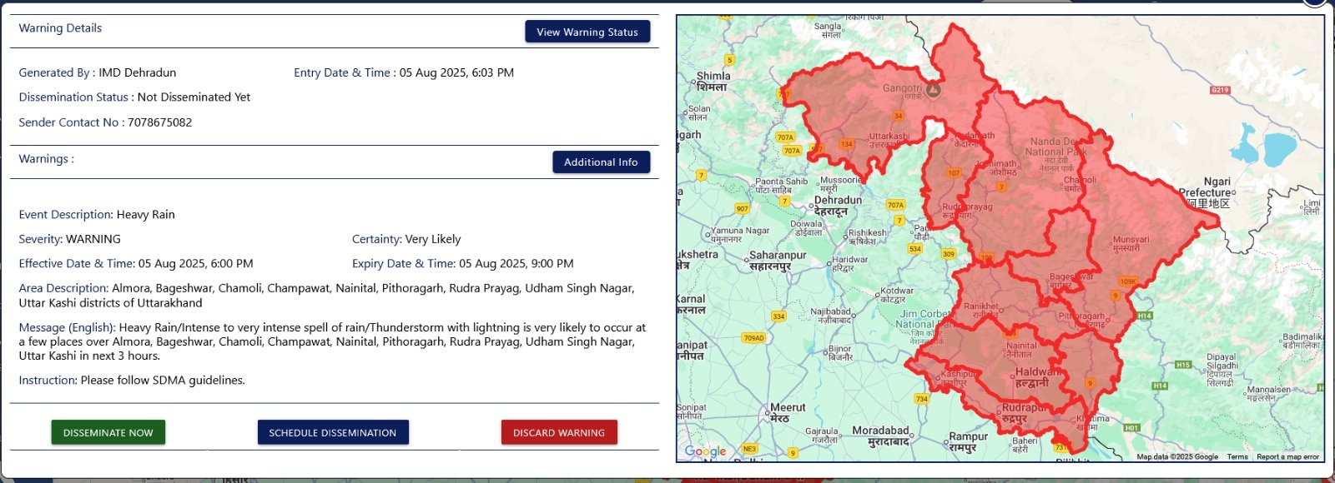
Task: Click the NE3 expressway shield
Action: [x=749, y=449]
